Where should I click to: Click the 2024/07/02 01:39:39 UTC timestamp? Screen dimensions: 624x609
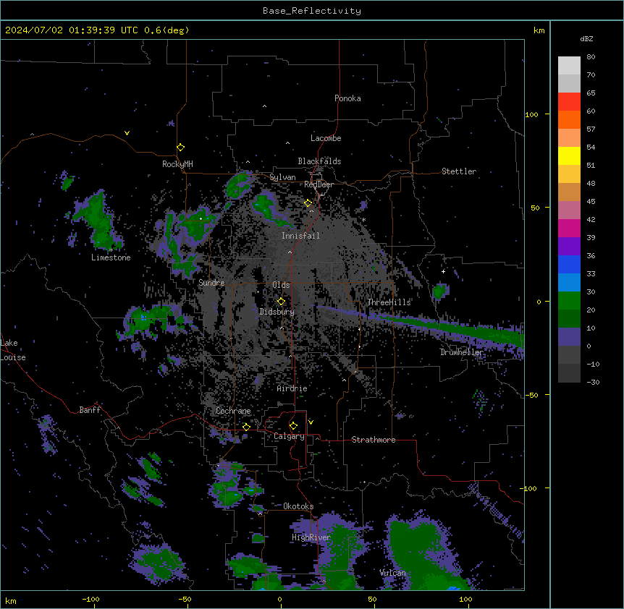click(x=97, y=30)
